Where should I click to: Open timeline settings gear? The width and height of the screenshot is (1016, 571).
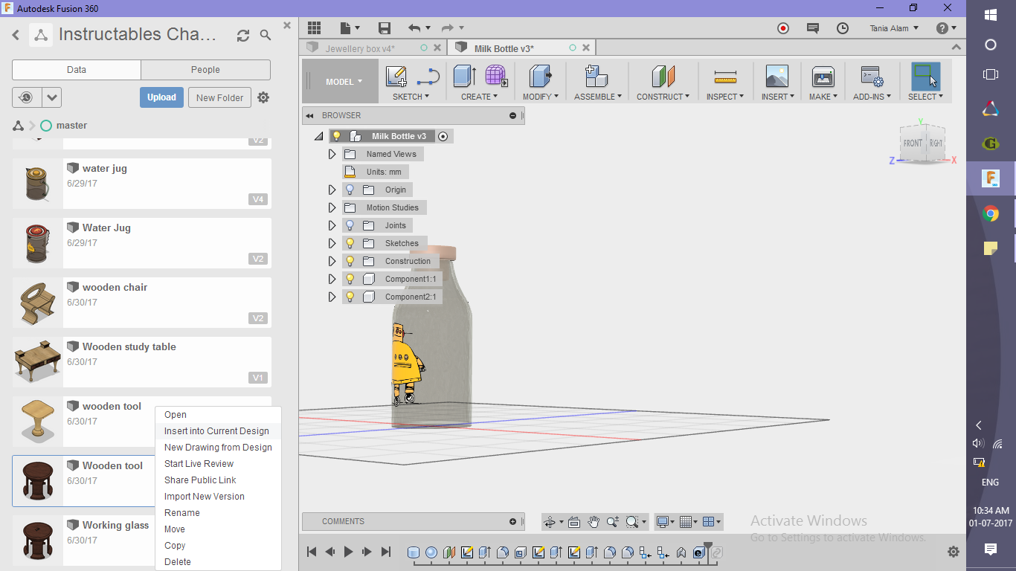[x=954, y=552]
